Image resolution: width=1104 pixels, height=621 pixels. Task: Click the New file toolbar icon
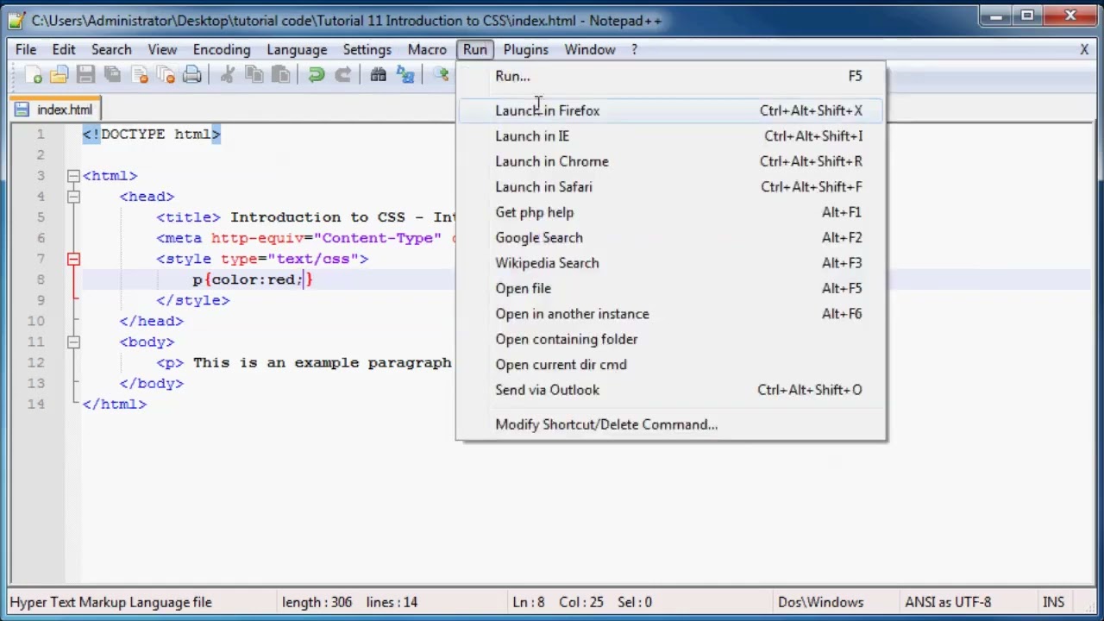pyautogui.click(x=33, y=76)
